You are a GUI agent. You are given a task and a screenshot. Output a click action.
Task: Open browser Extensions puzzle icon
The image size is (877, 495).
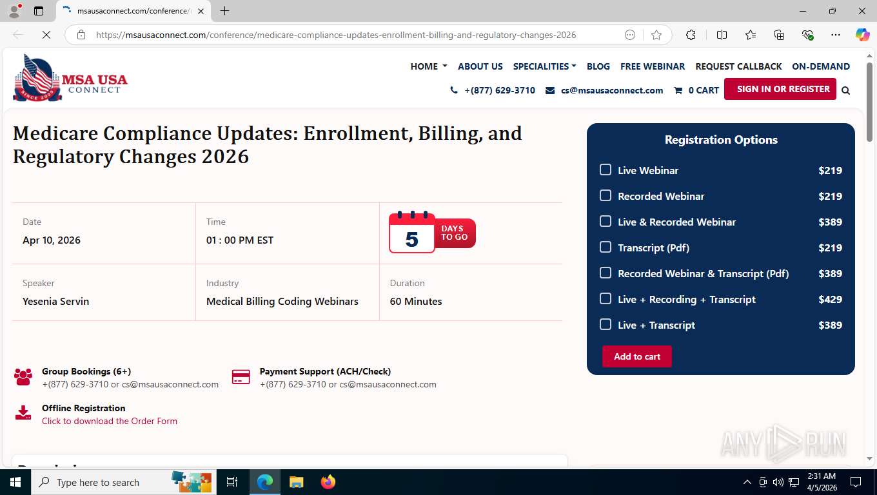tap(691, 35)
